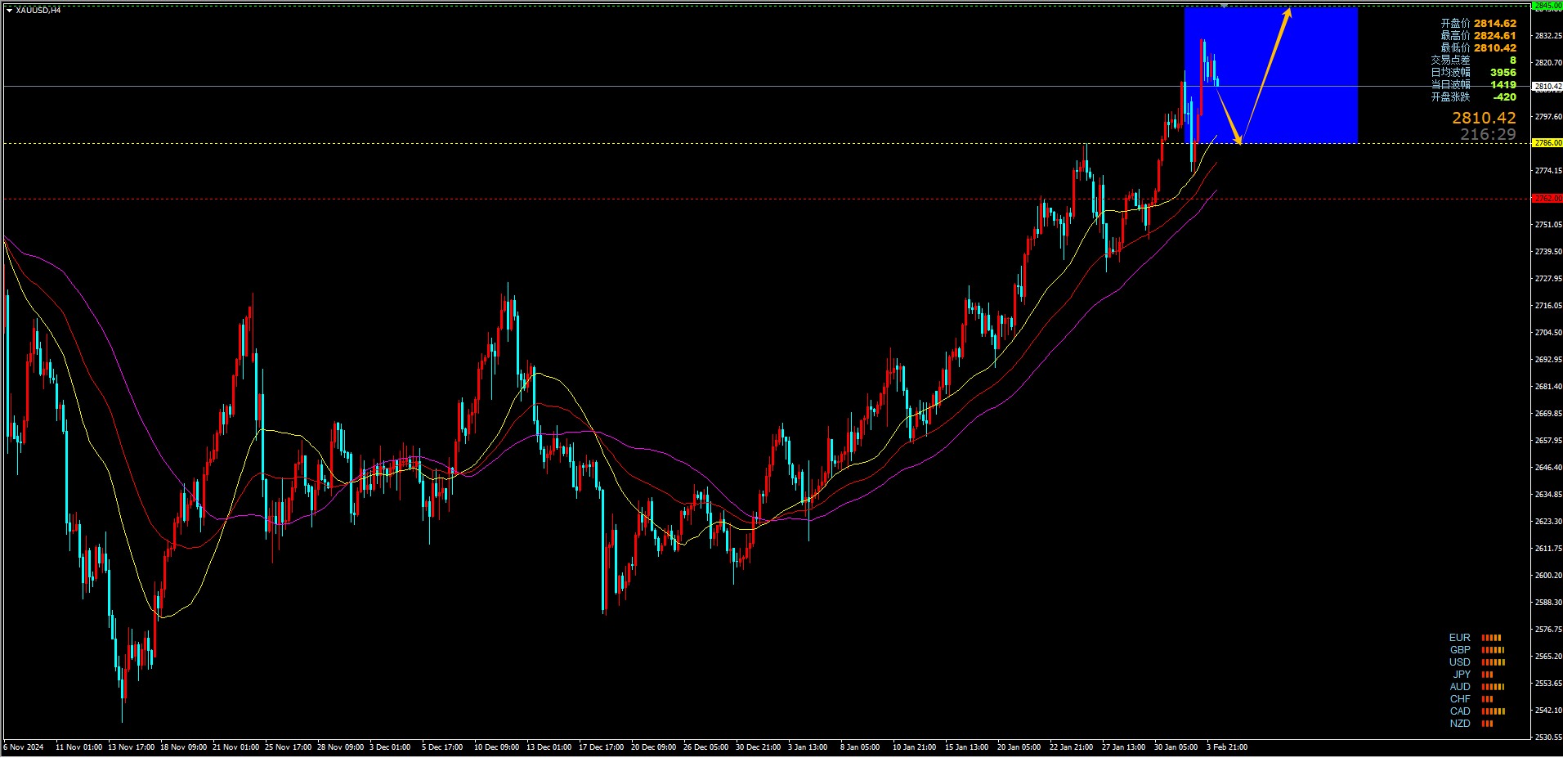Click the 6 Nov 2024 date label

24,747
